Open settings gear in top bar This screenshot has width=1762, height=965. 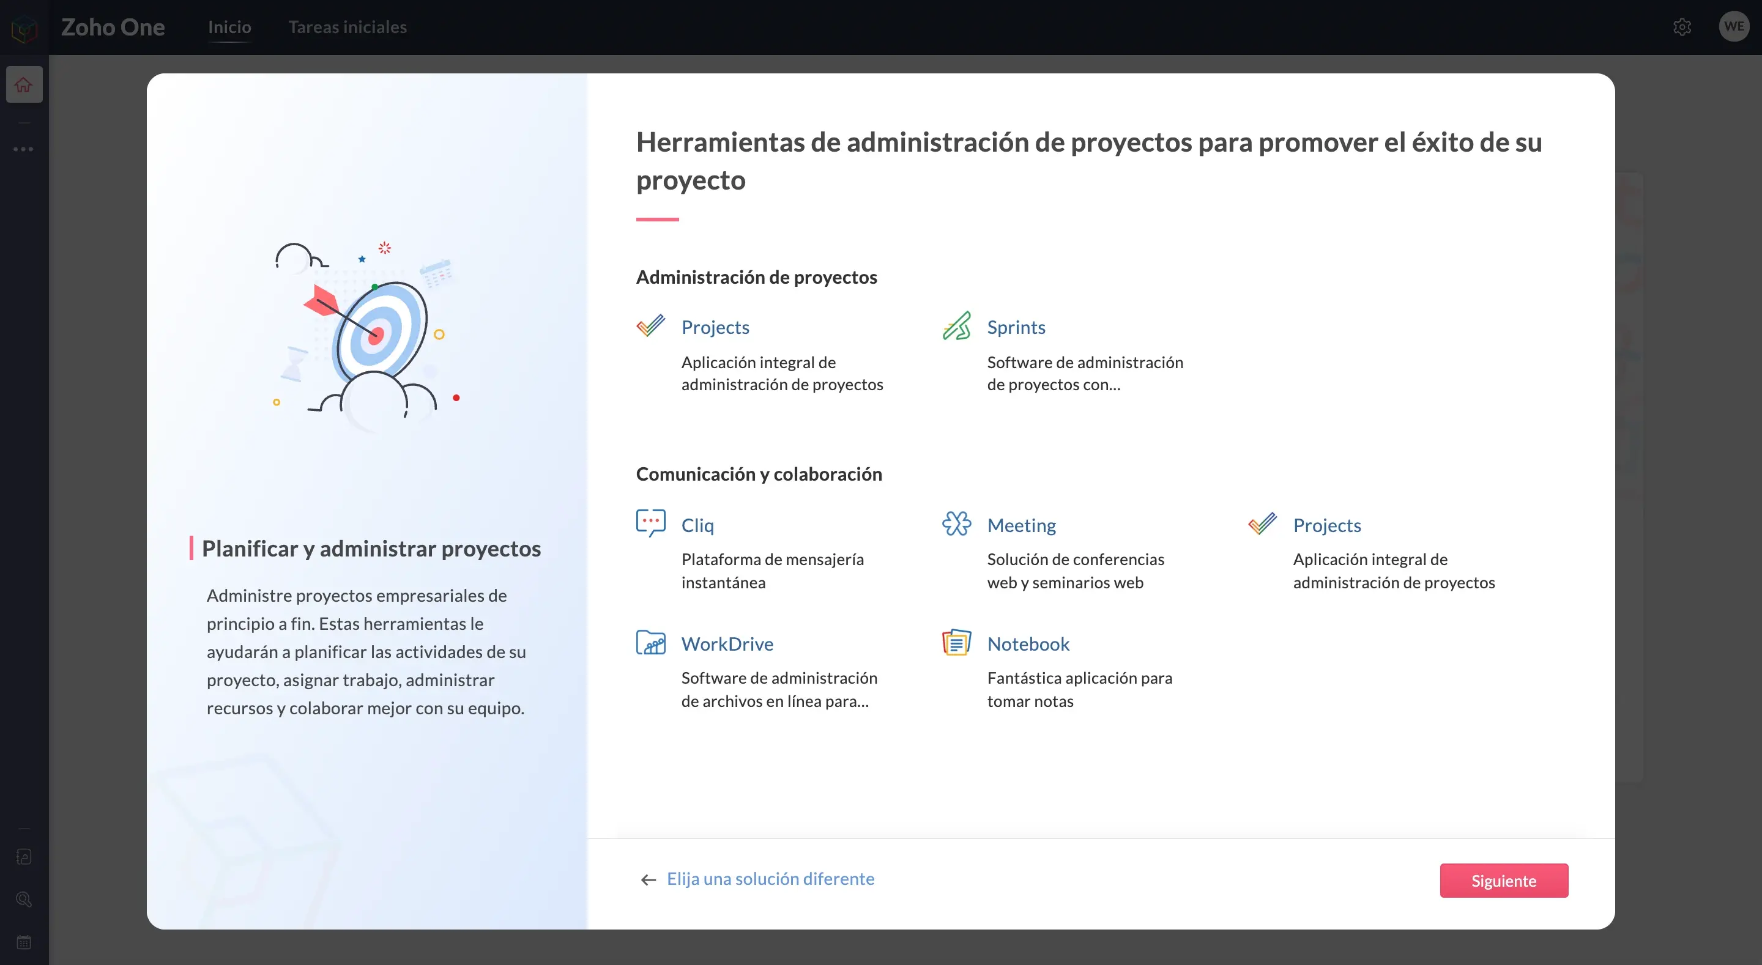[x=1682, y=28]
